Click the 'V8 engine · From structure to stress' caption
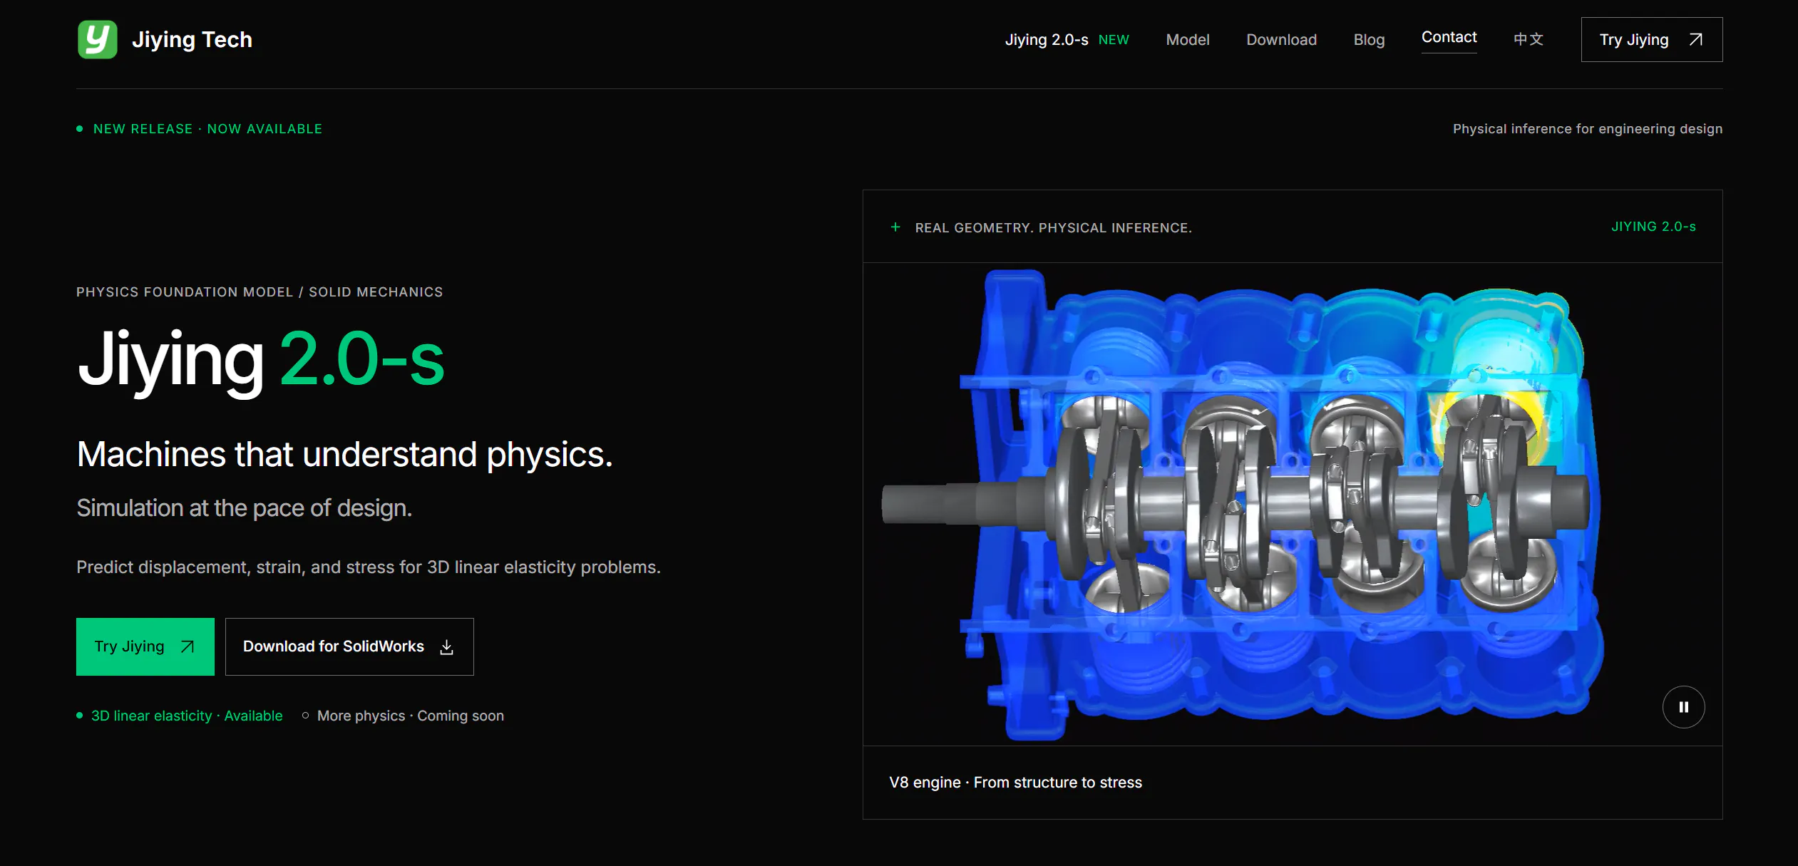1798x866 pixels. (x=1015, y=783)
